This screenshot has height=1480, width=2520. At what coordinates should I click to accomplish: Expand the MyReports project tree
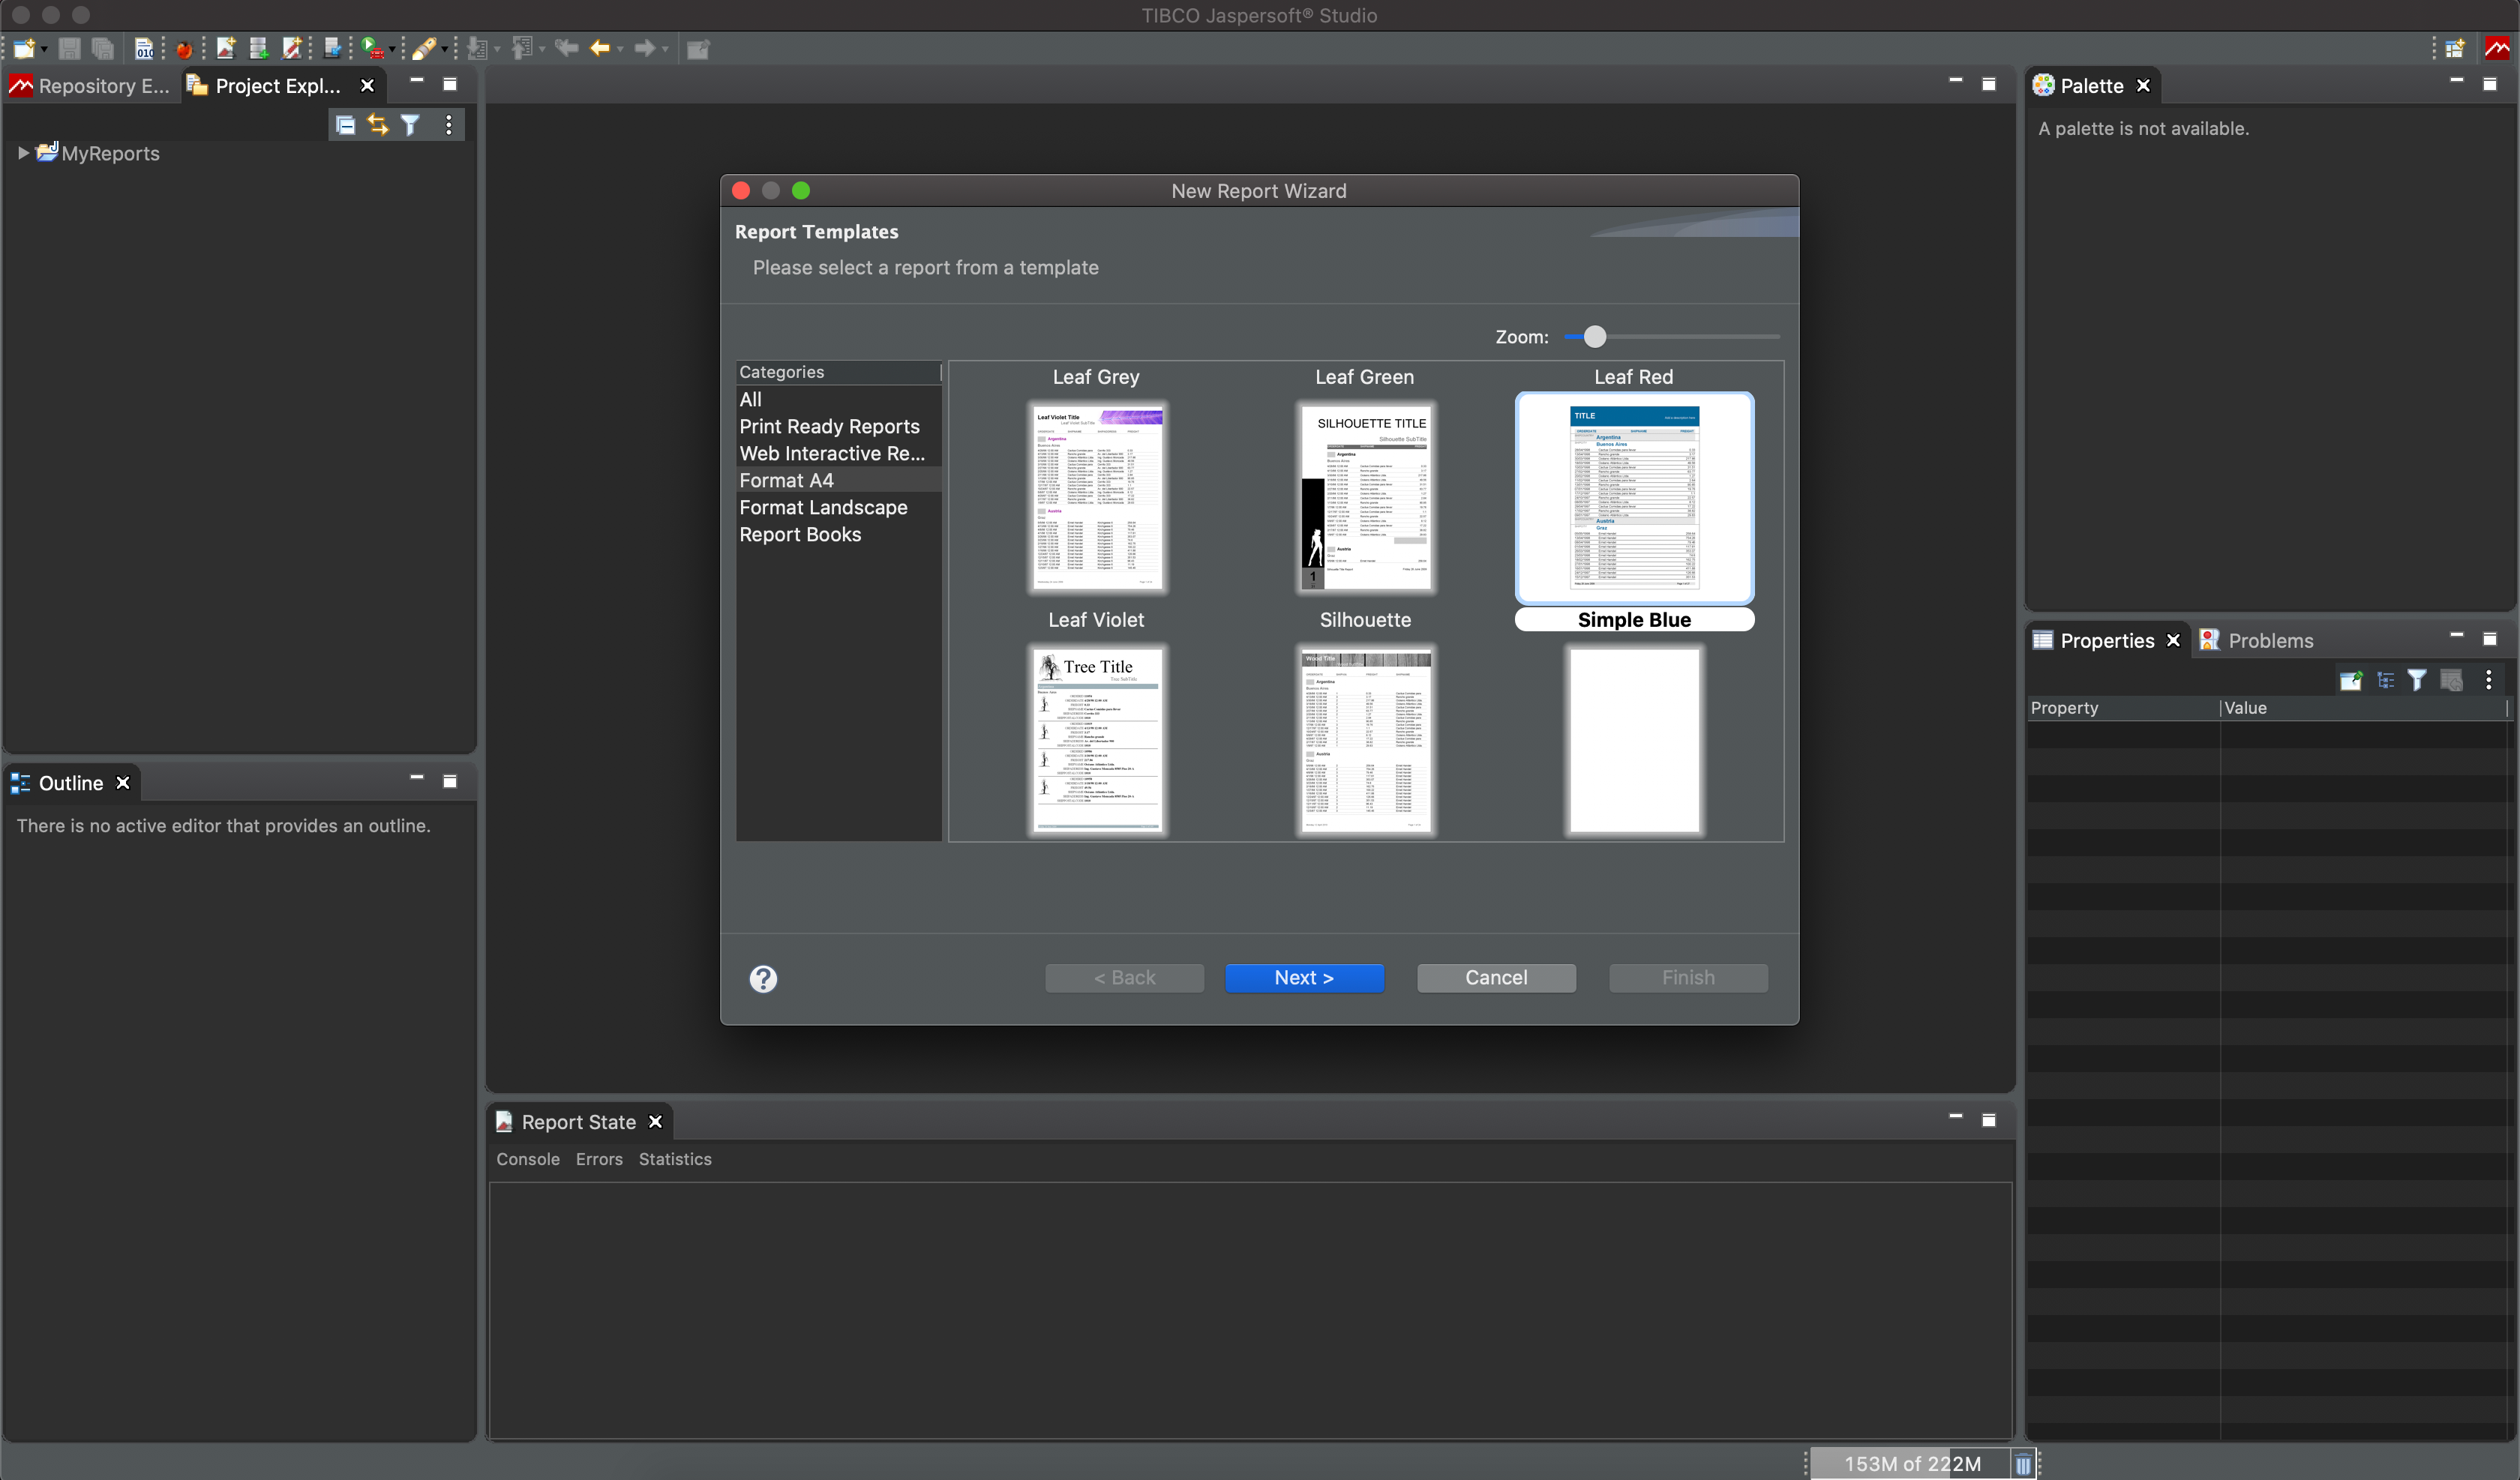23,153
